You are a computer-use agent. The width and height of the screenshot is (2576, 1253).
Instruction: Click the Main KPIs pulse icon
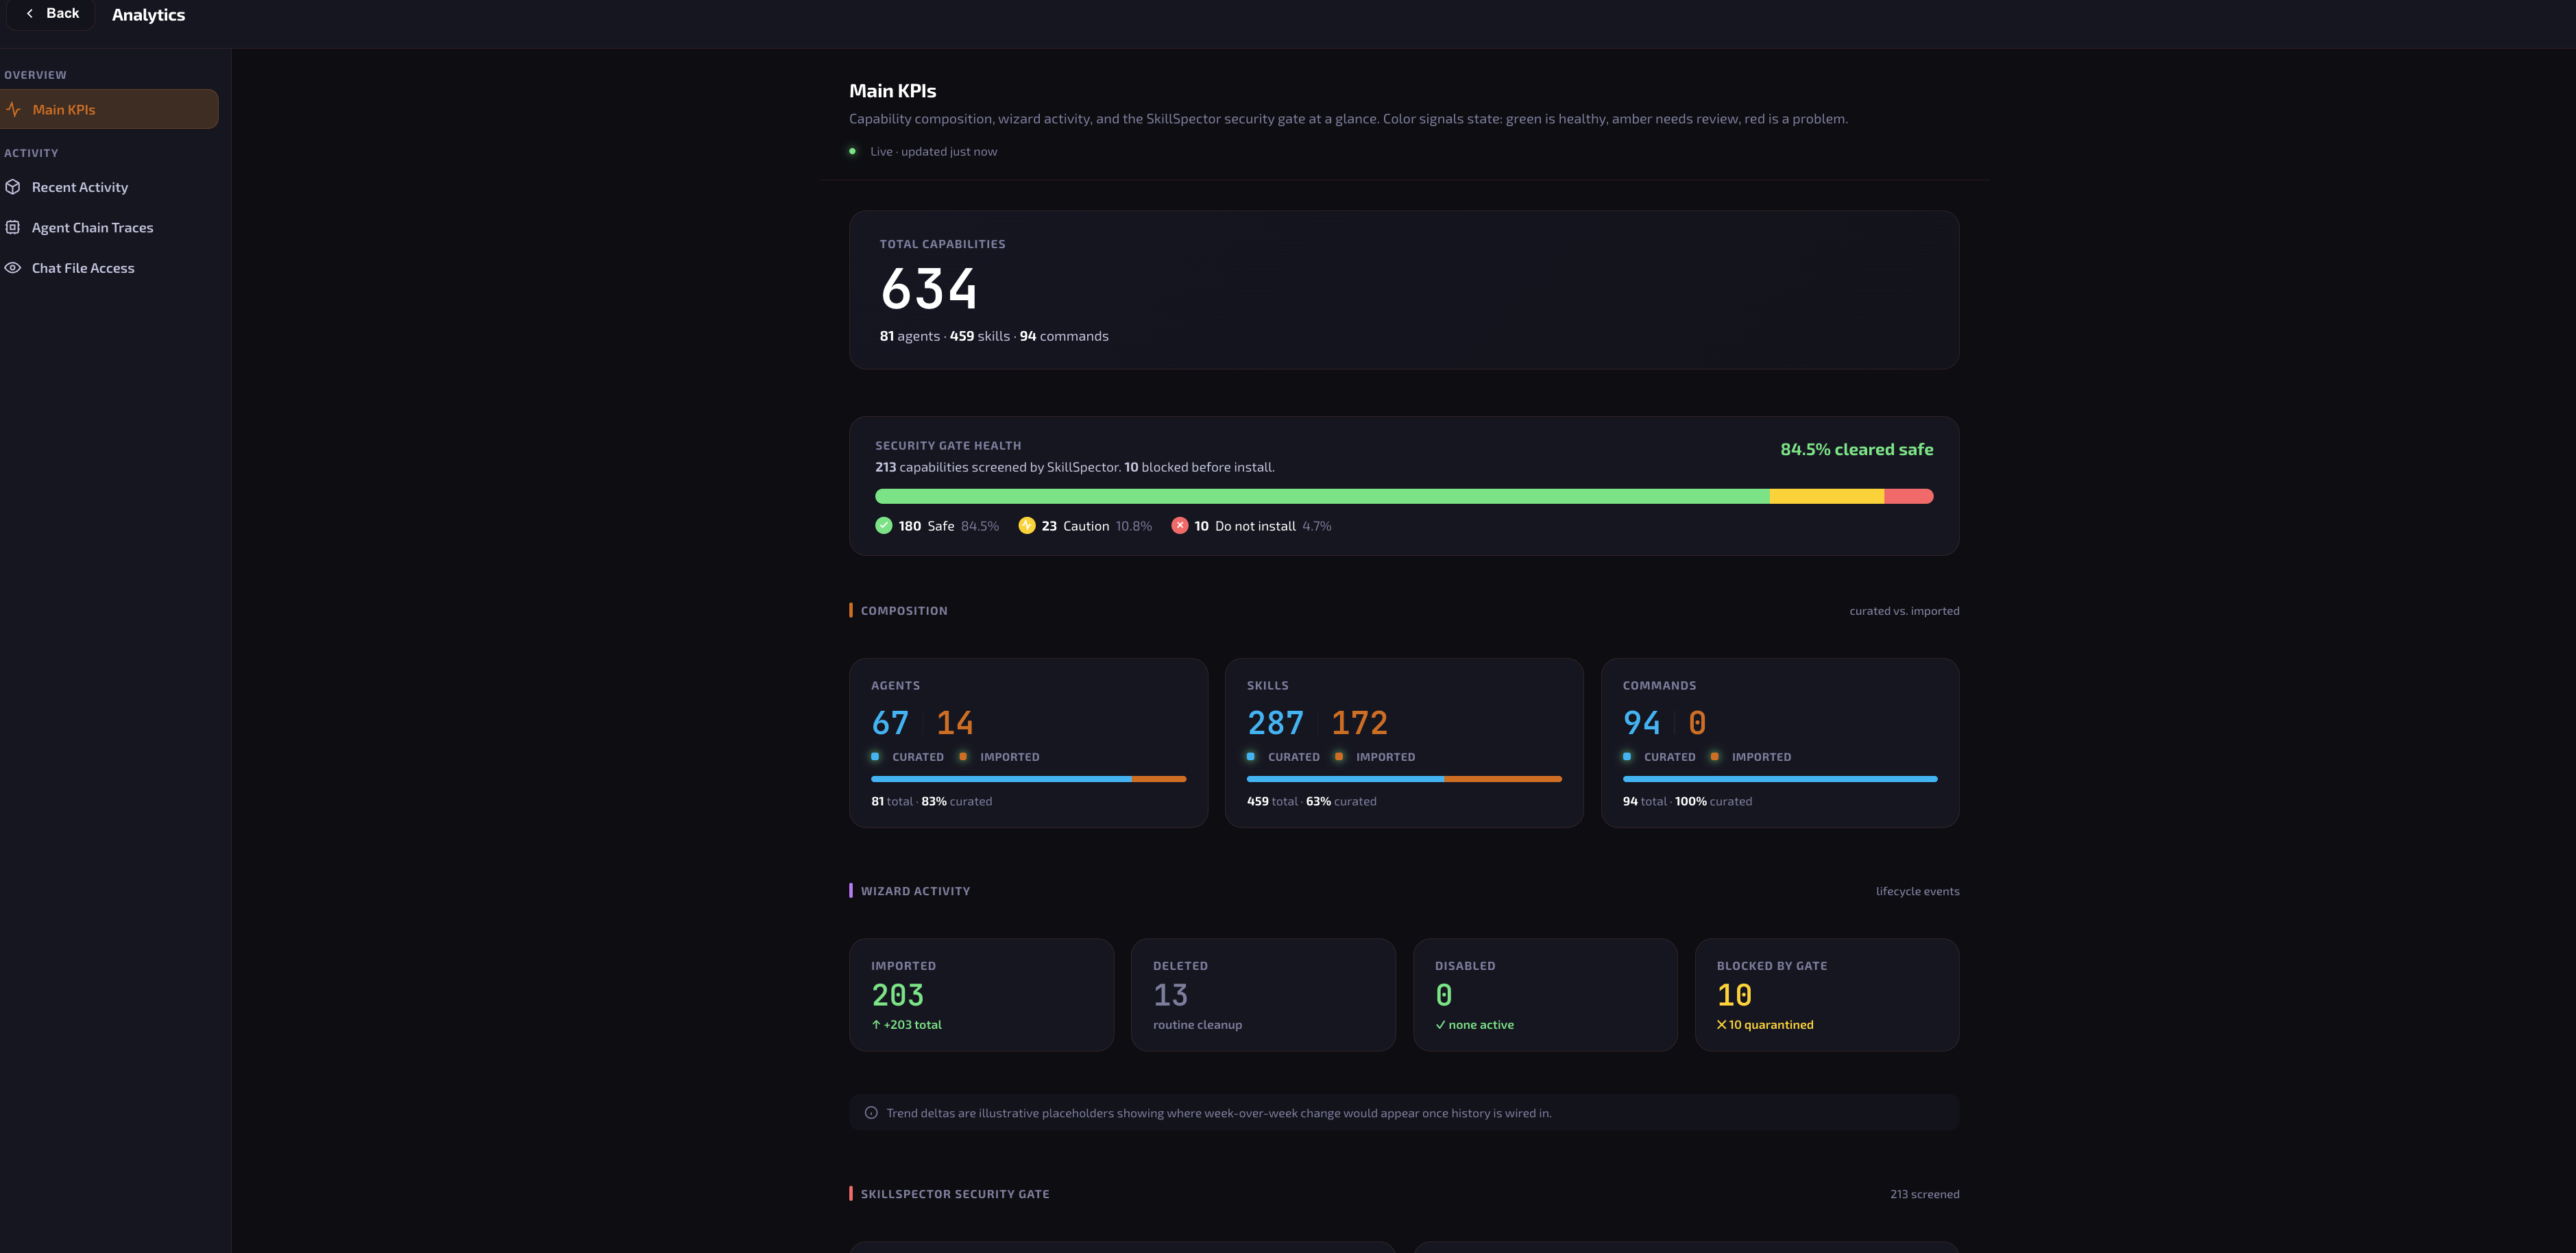click(x=13, y=109)
